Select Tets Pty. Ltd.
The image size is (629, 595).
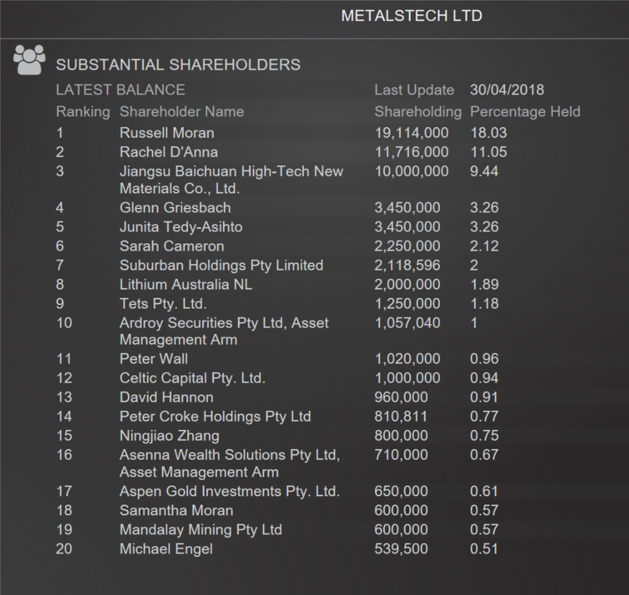163,304
